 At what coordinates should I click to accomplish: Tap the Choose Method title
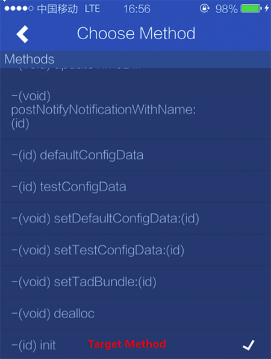click(x=136, y=34)
